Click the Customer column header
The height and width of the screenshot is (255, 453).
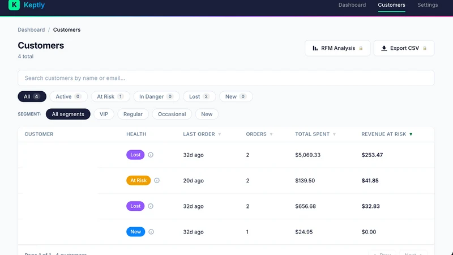[x=39, y=134]
